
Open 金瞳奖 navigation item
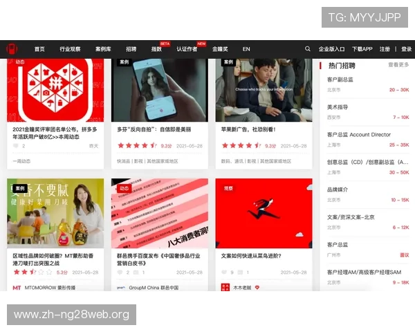click(220, 49)
